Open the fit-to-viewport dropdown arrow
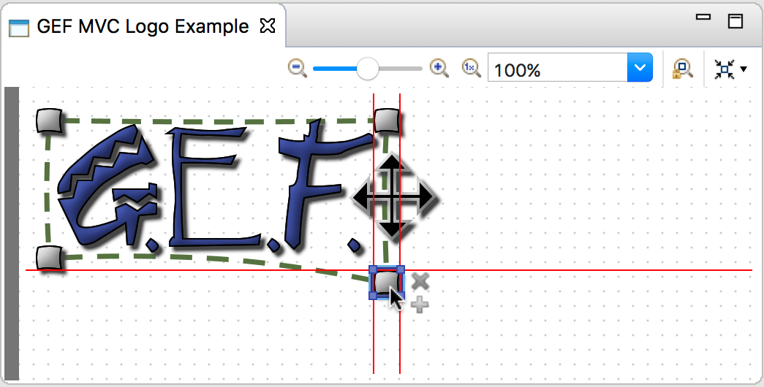The width and height of the screenshot is (764, 387). (x=744, y=69)
